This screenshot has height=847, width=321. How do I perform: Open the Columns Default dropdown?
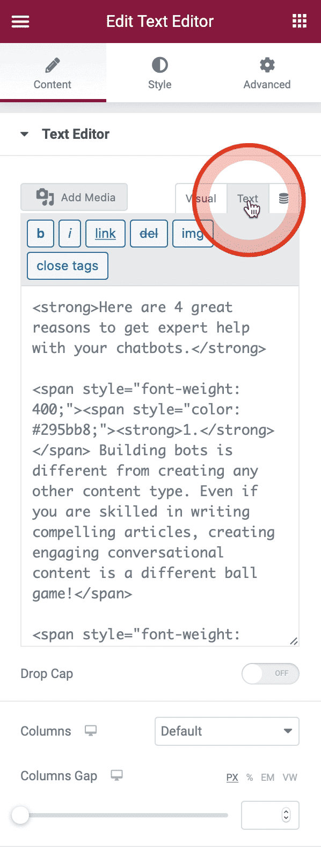227,731
